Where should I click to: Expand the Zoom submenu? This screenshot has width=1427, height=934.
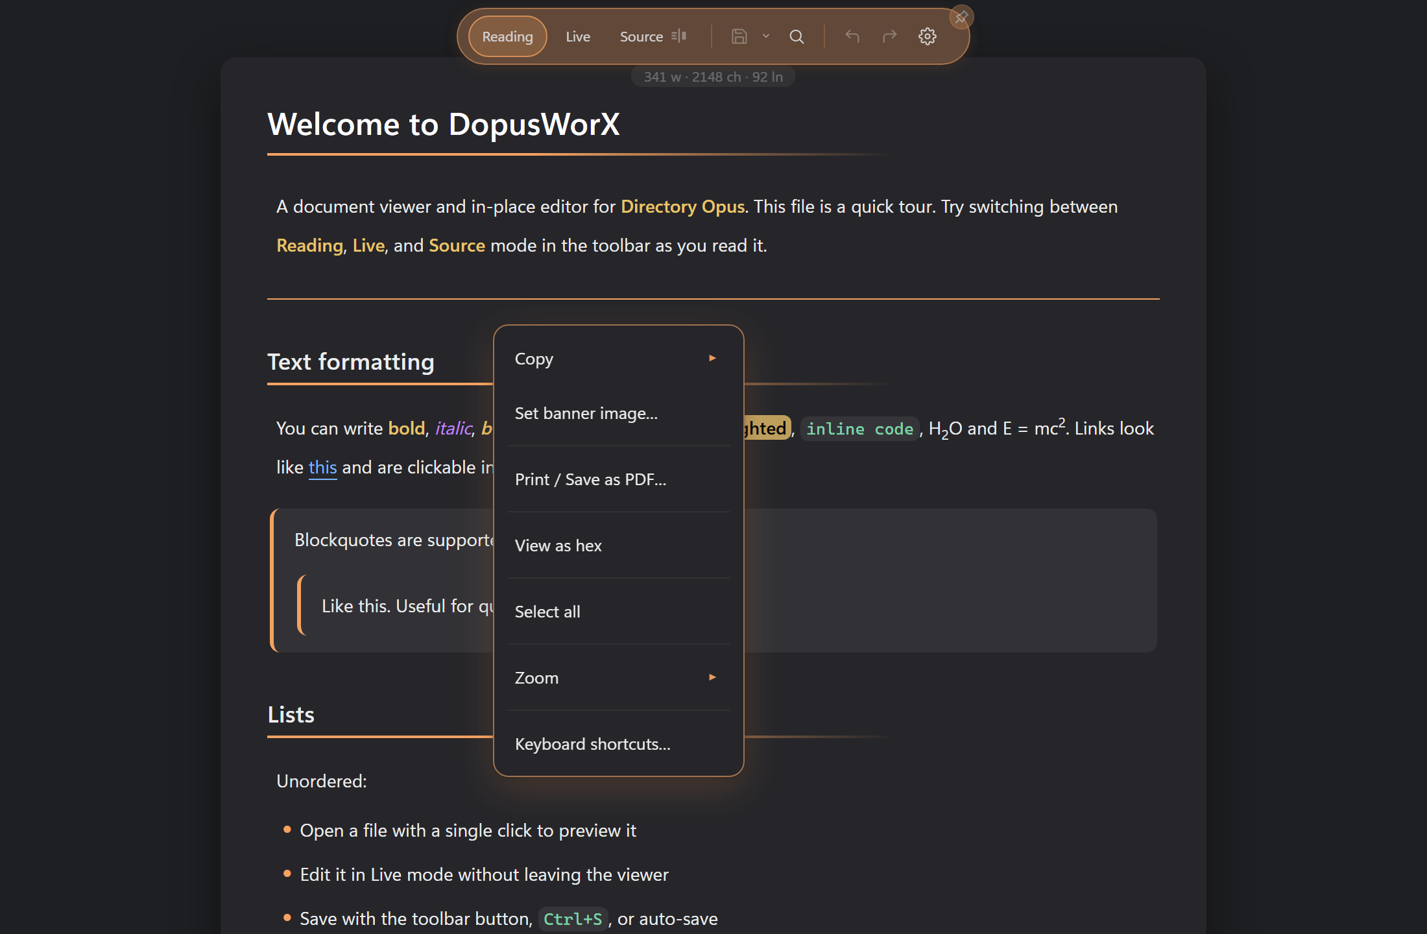coord(618,678)
